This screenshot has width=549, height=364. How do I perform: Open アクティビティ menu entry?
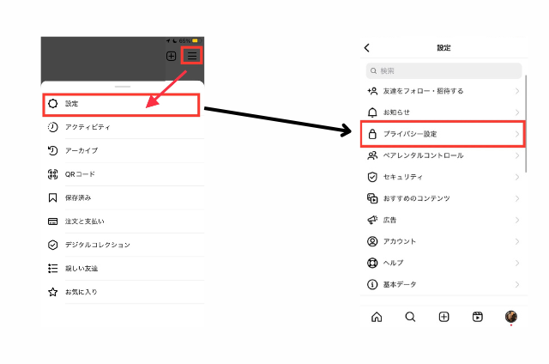point(120,127)
